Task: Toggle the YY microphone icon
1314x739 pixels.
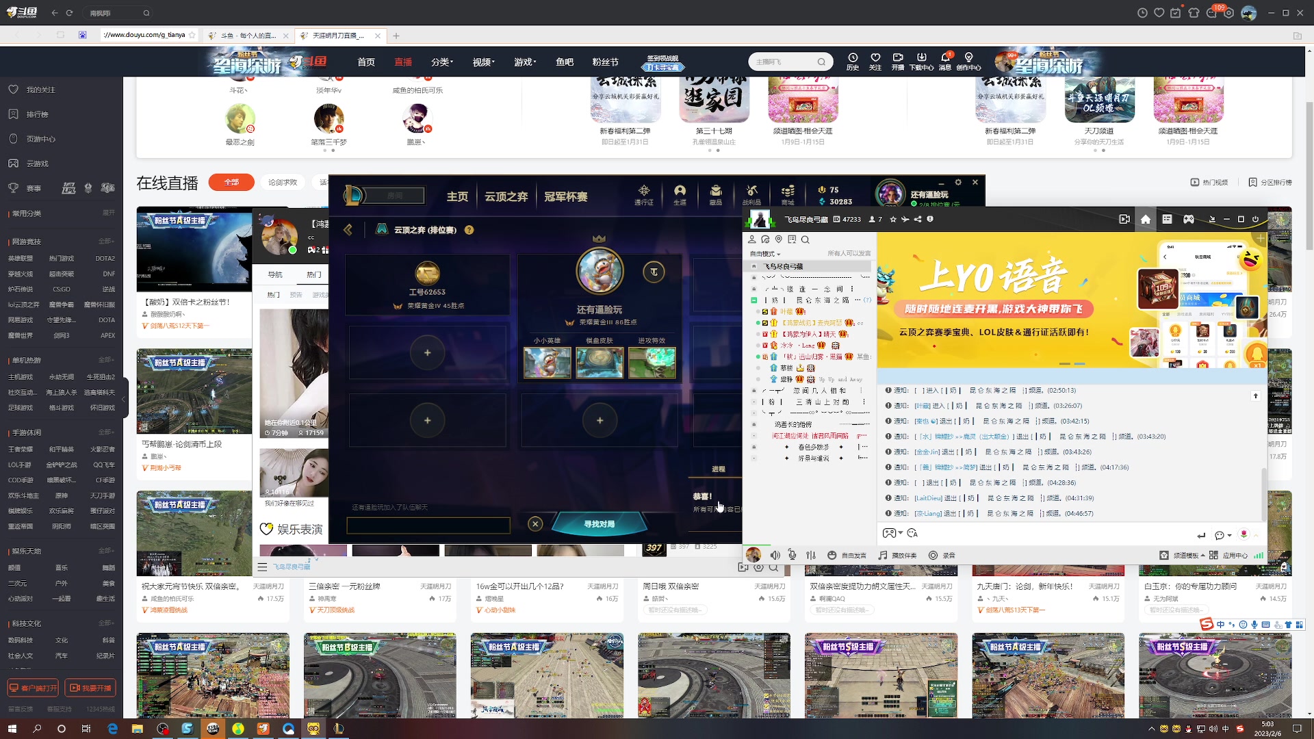Action: 792,555
